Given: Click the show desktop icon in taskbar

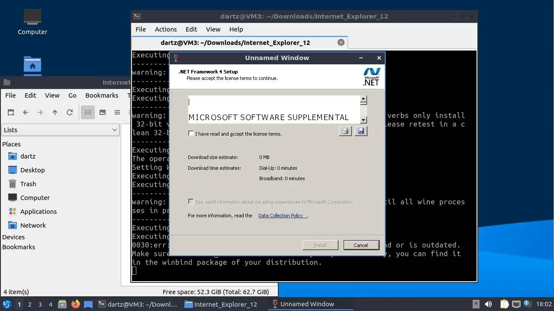Looking at the screenshot, I should click(x=88, y=304).
